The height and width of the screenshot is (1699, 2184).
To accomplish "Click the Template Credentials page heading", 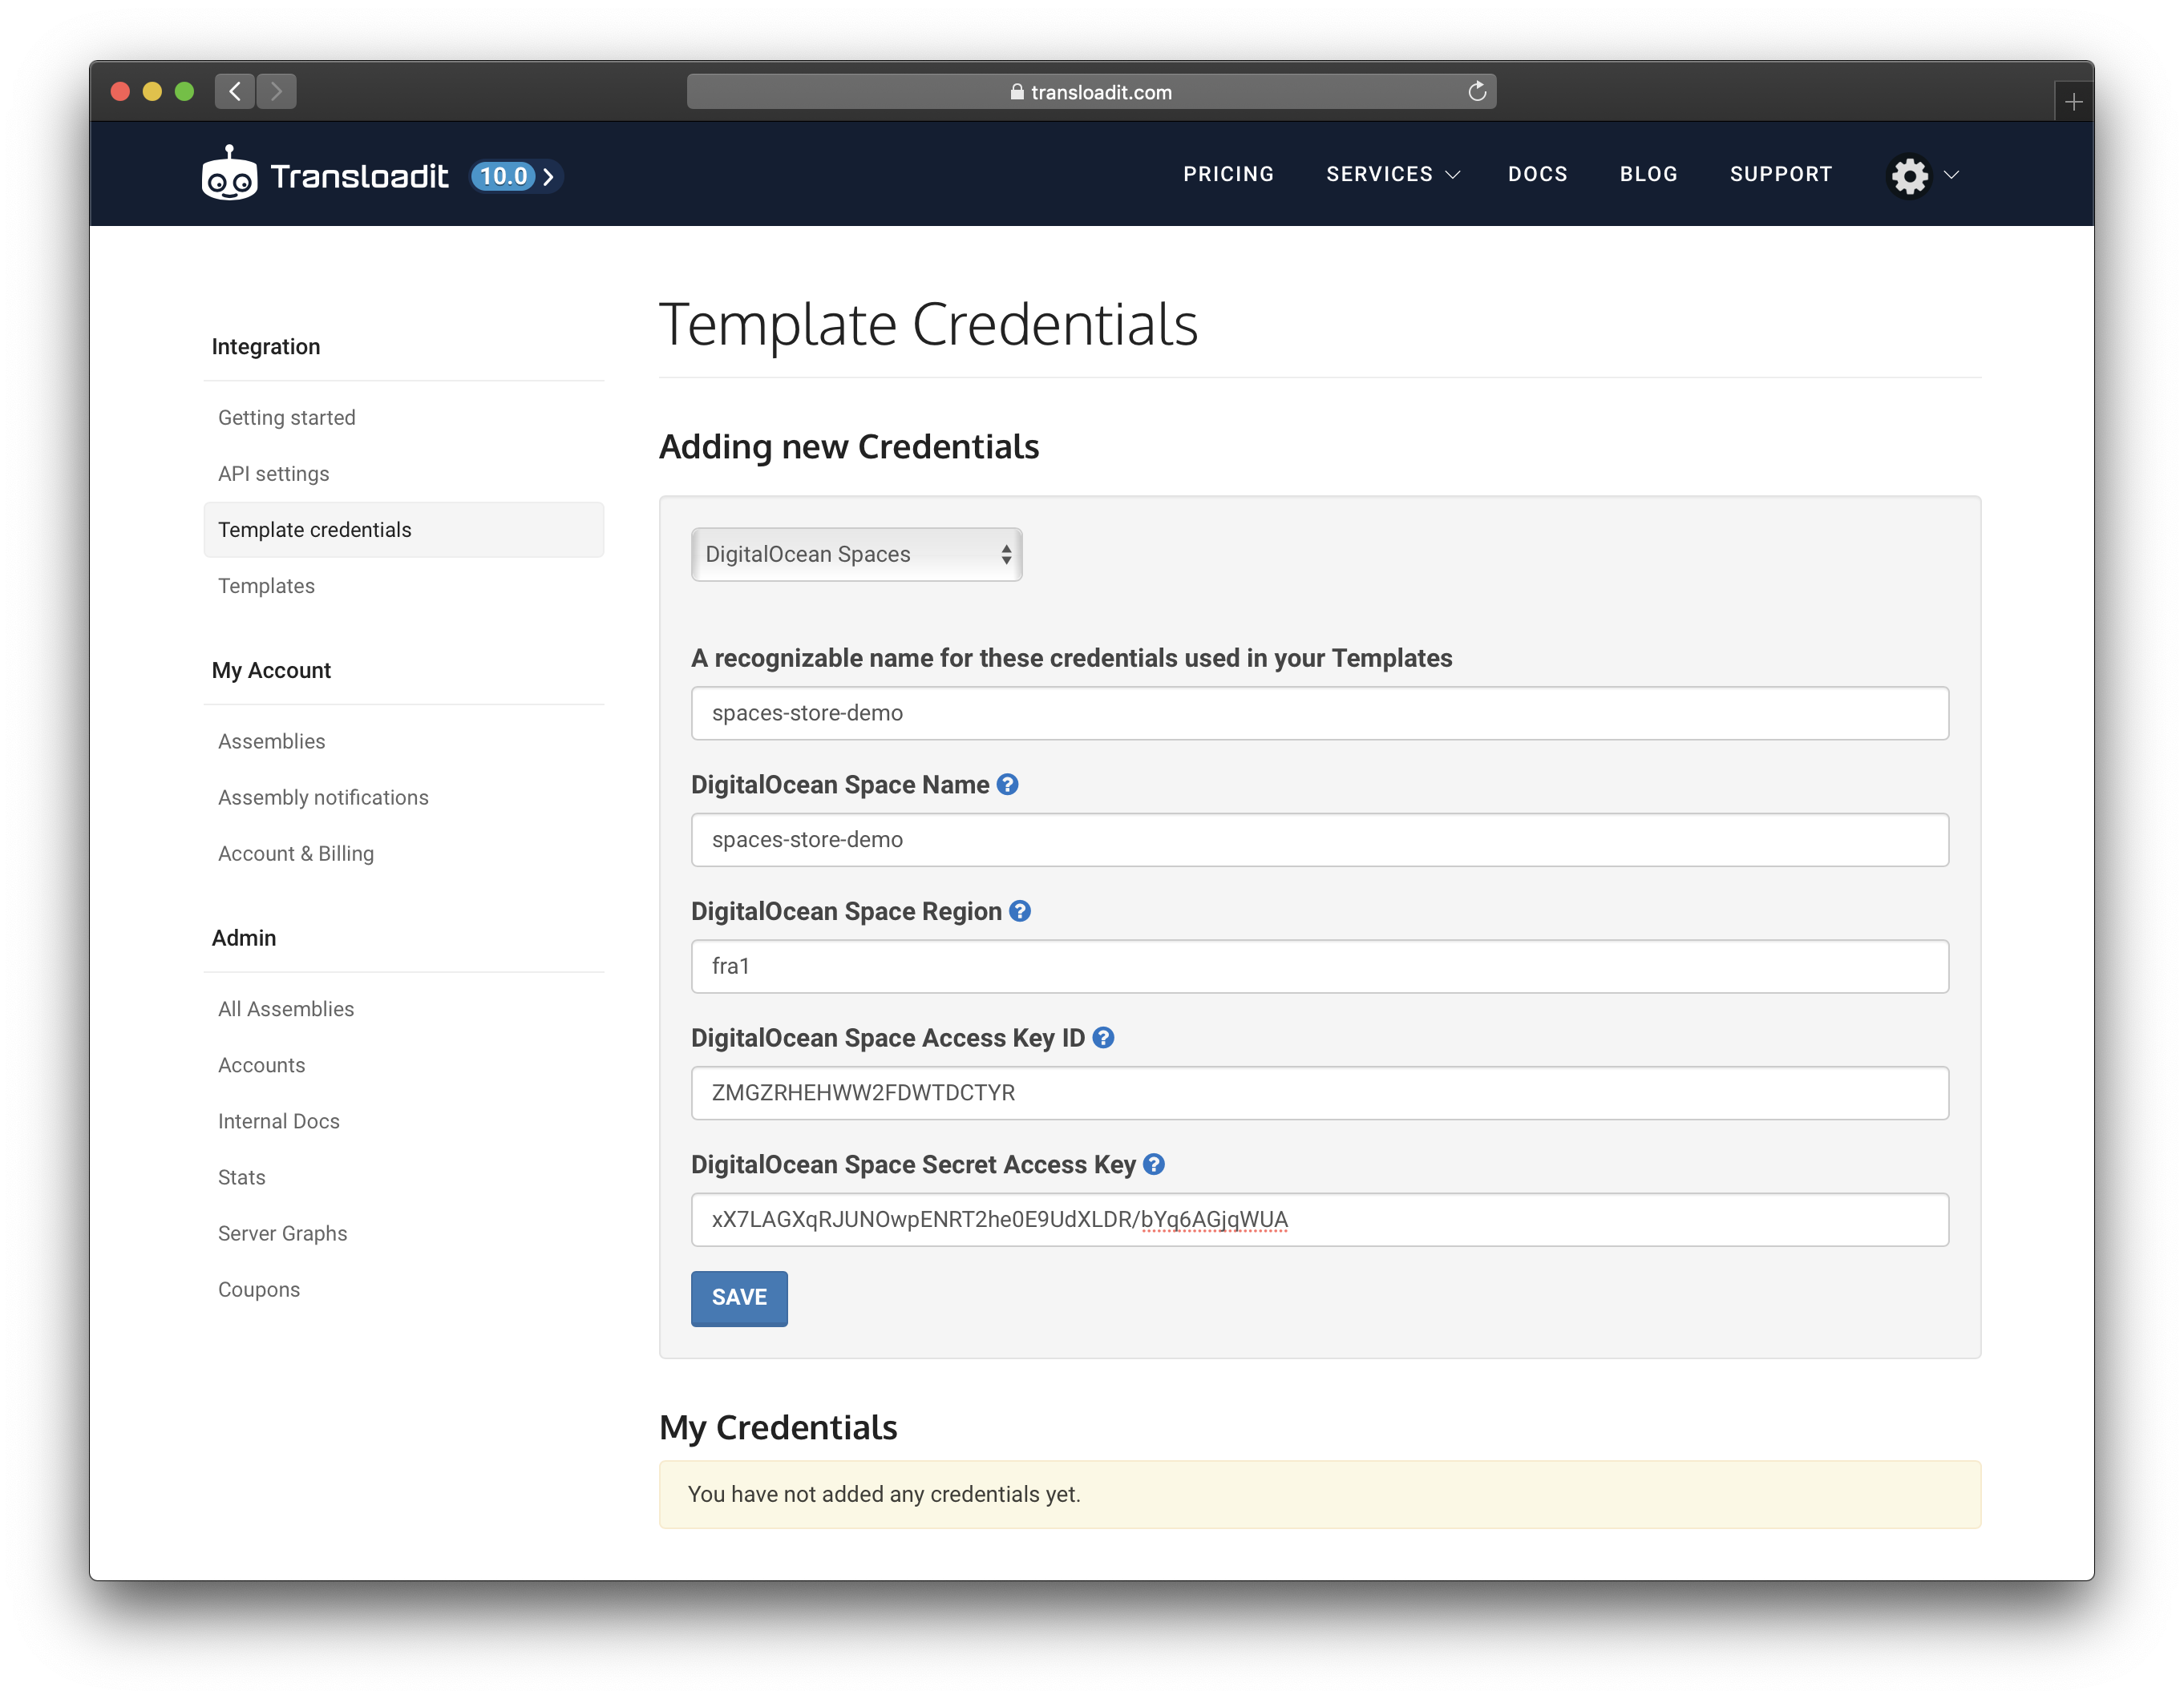I will coord(928,325).
